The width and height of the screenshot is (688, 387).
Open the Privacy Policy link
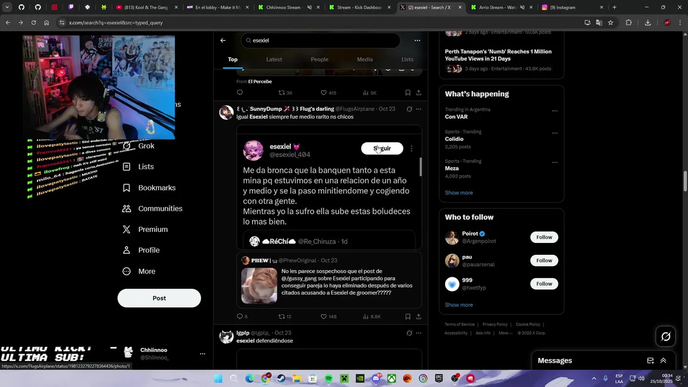pyautogui.click(x=495, y=325)
